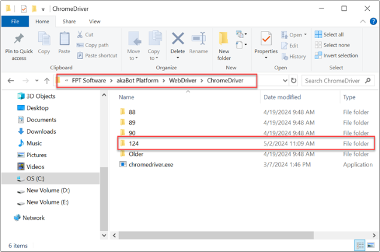The image size is (380, 252).
Task: Click the Search ChromeDriver box
Action: [x=338, y=81]
